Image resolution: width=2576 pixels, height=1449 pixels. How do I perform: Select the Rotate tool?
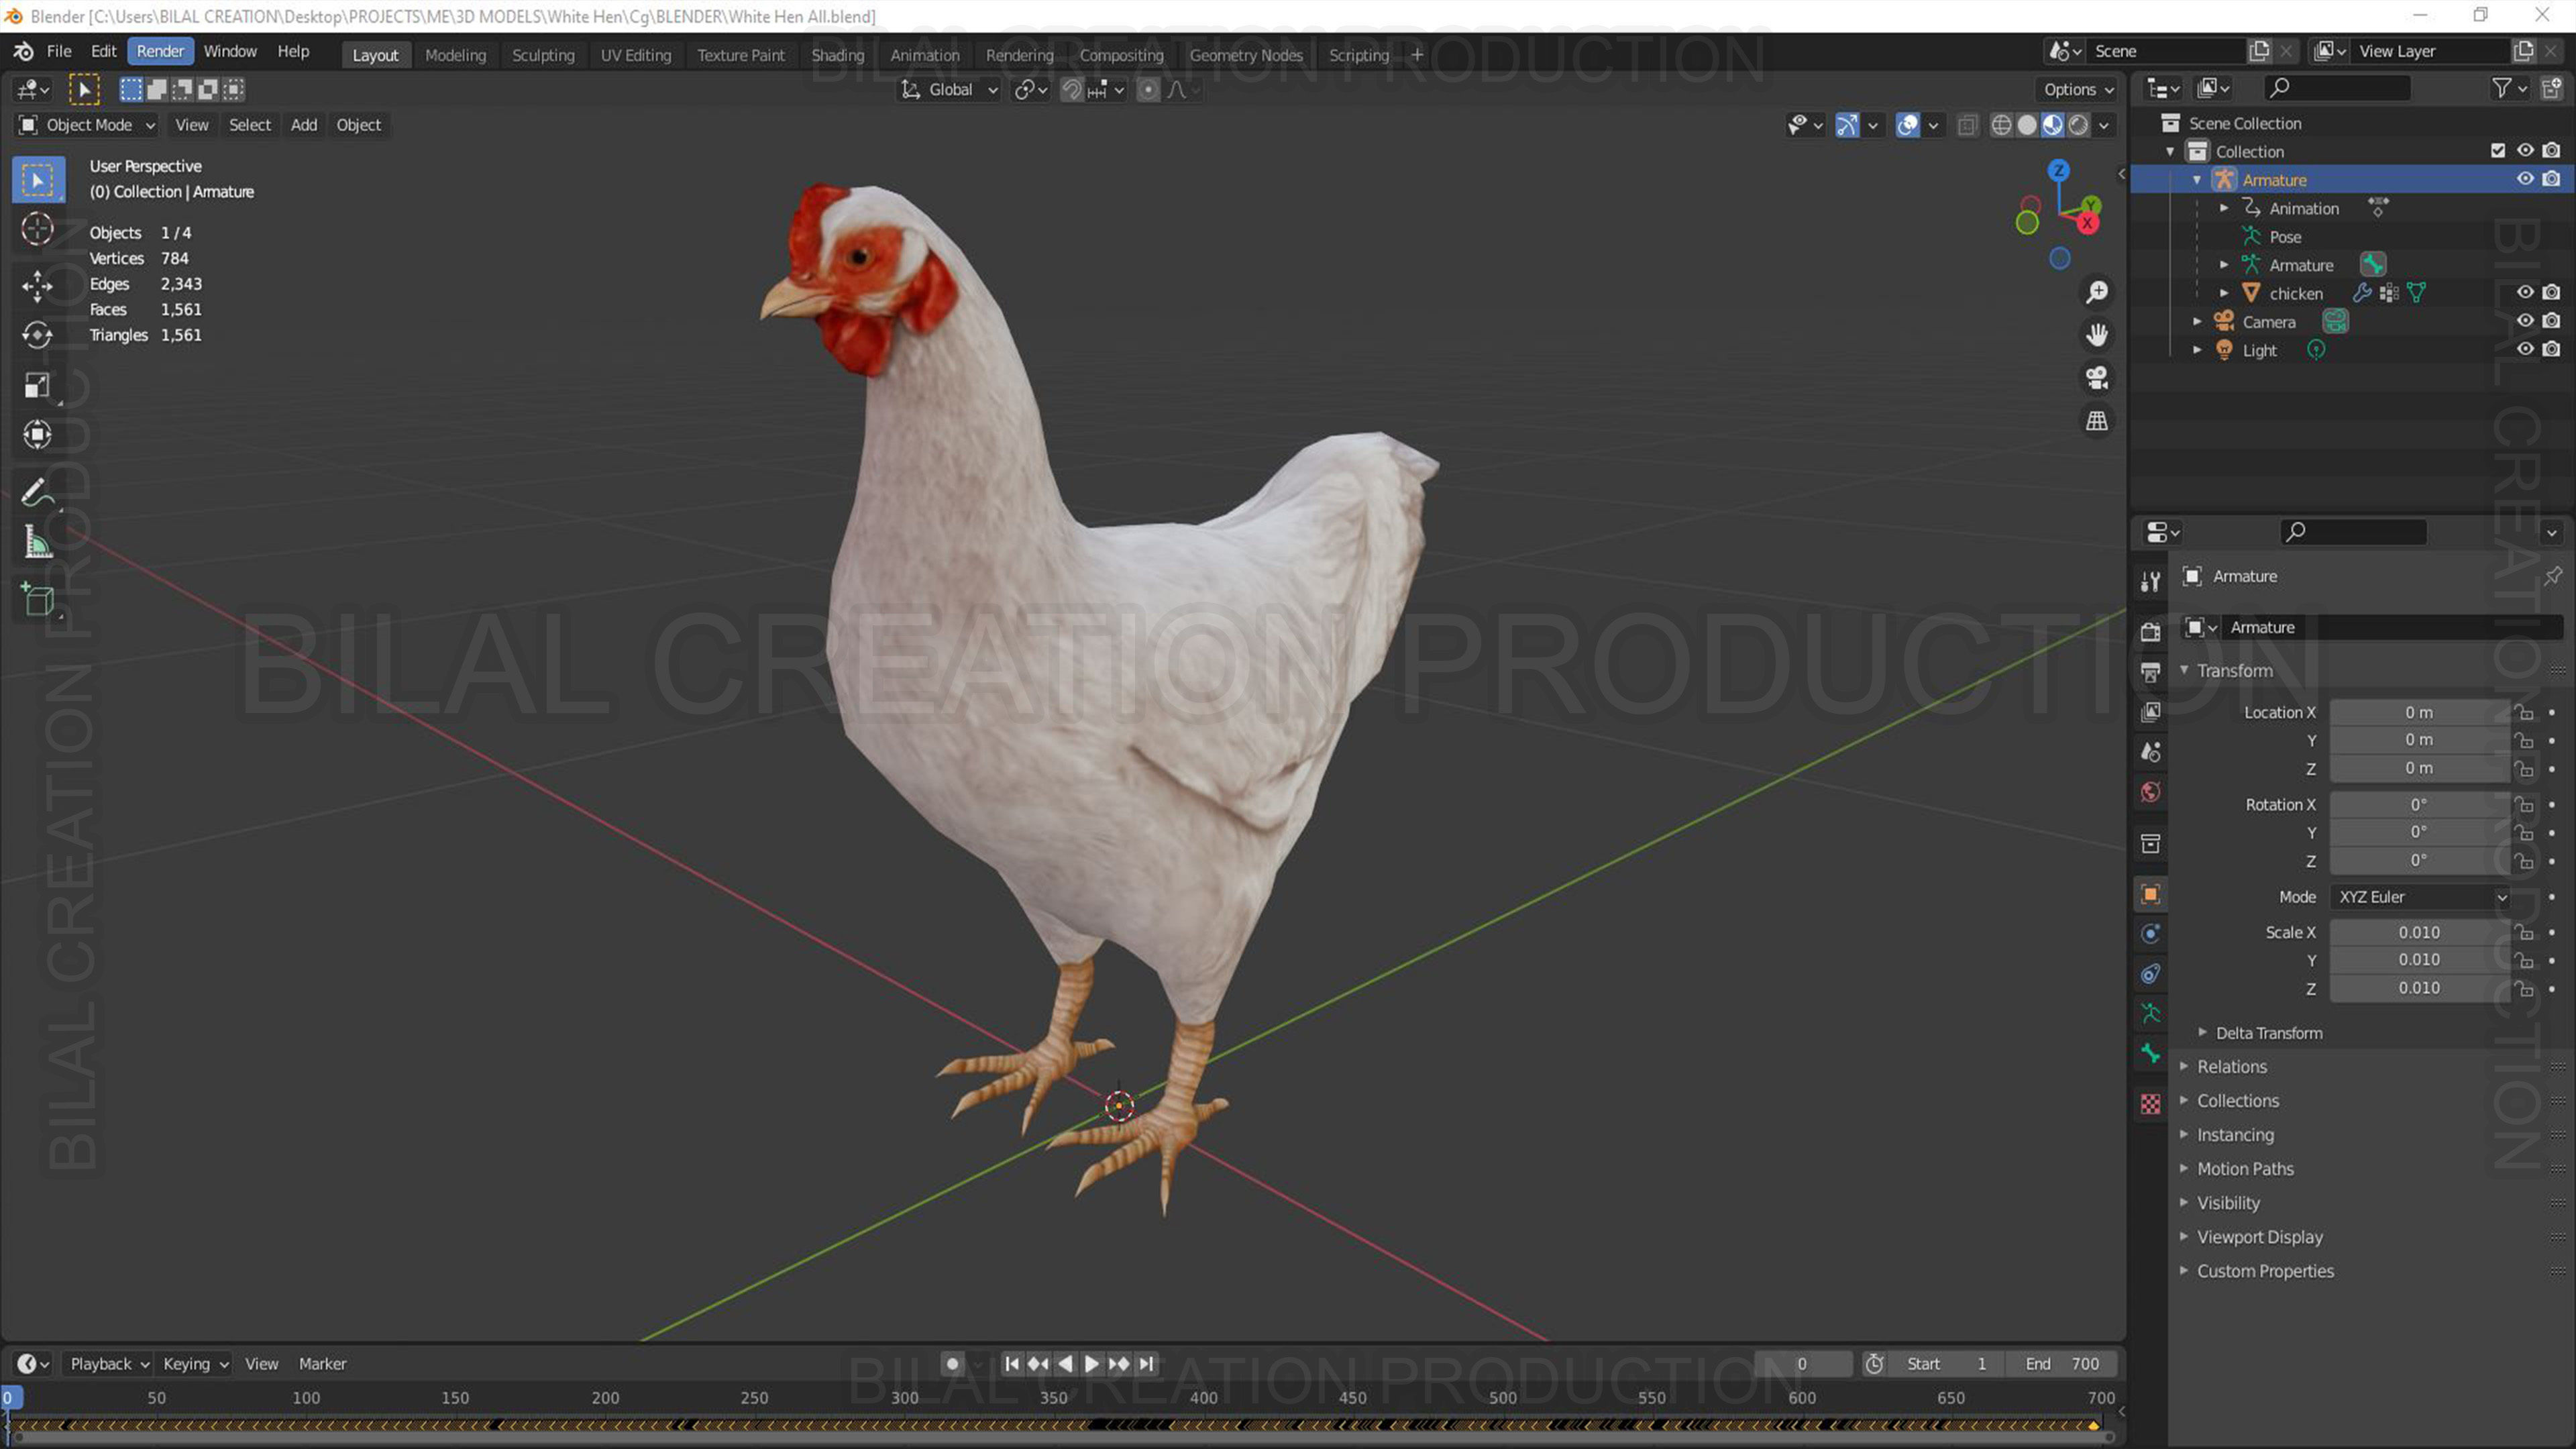38,335
